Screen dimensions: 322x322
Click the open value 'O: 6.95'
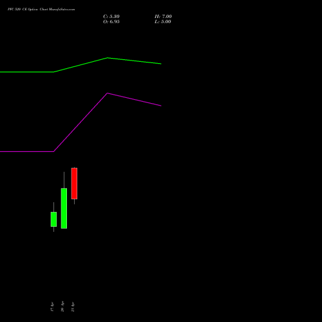pos(111,22)
